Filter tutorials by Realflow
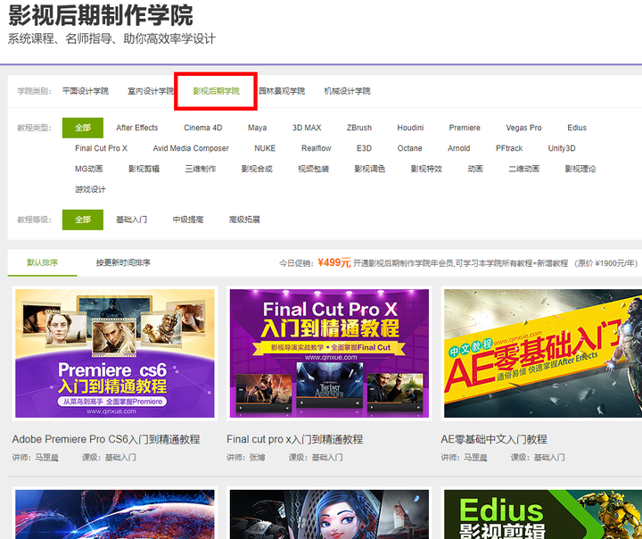 [316, 148]
